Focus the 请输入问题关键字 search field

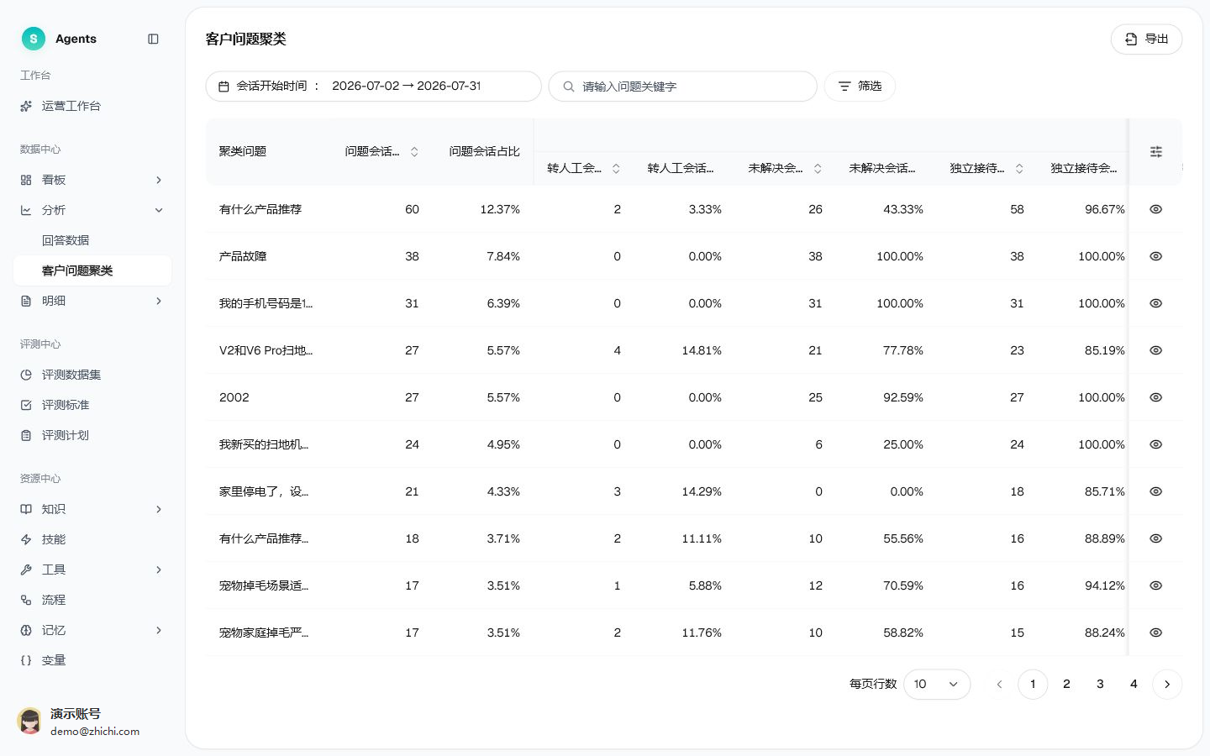682,86
